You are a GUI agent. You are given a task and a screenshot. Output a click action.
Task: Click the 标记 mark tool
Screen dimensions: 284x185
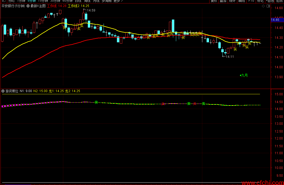(260, 1)
